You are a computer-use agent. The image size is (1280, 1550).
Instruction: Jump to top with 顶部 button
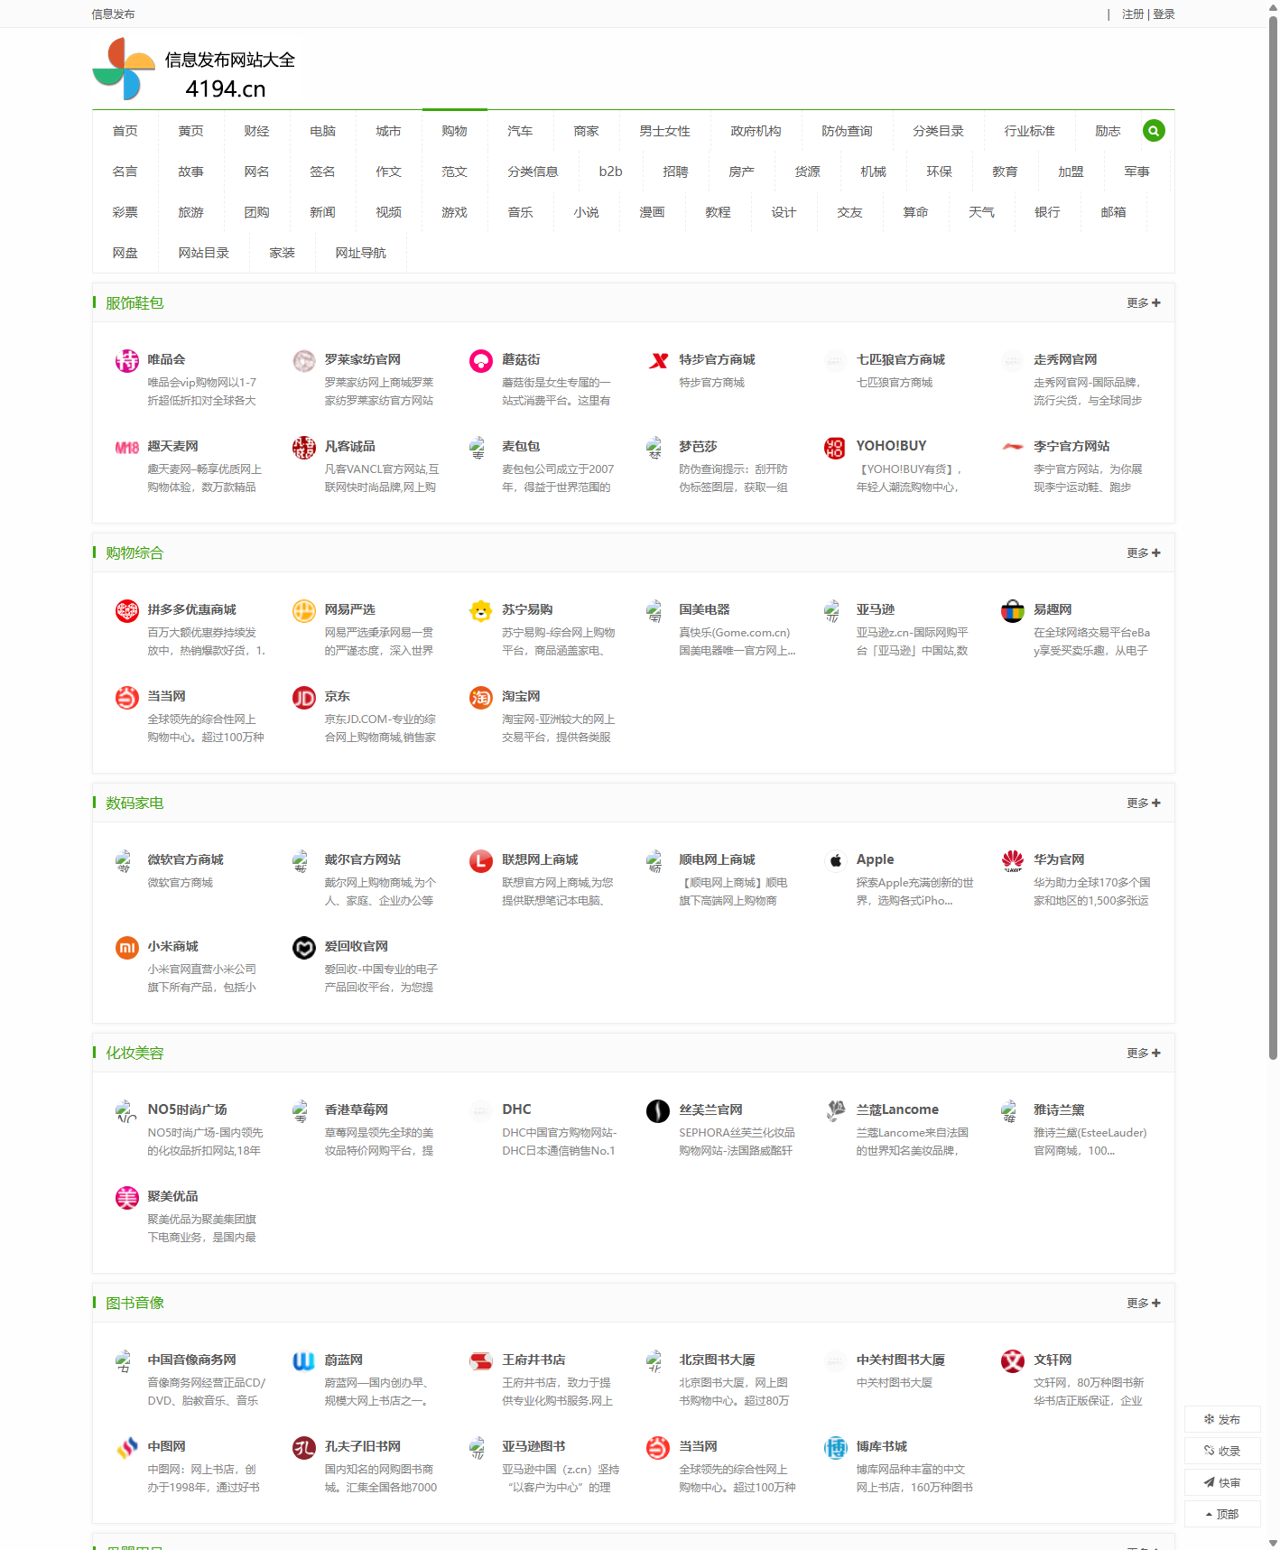[1222, 1515]
